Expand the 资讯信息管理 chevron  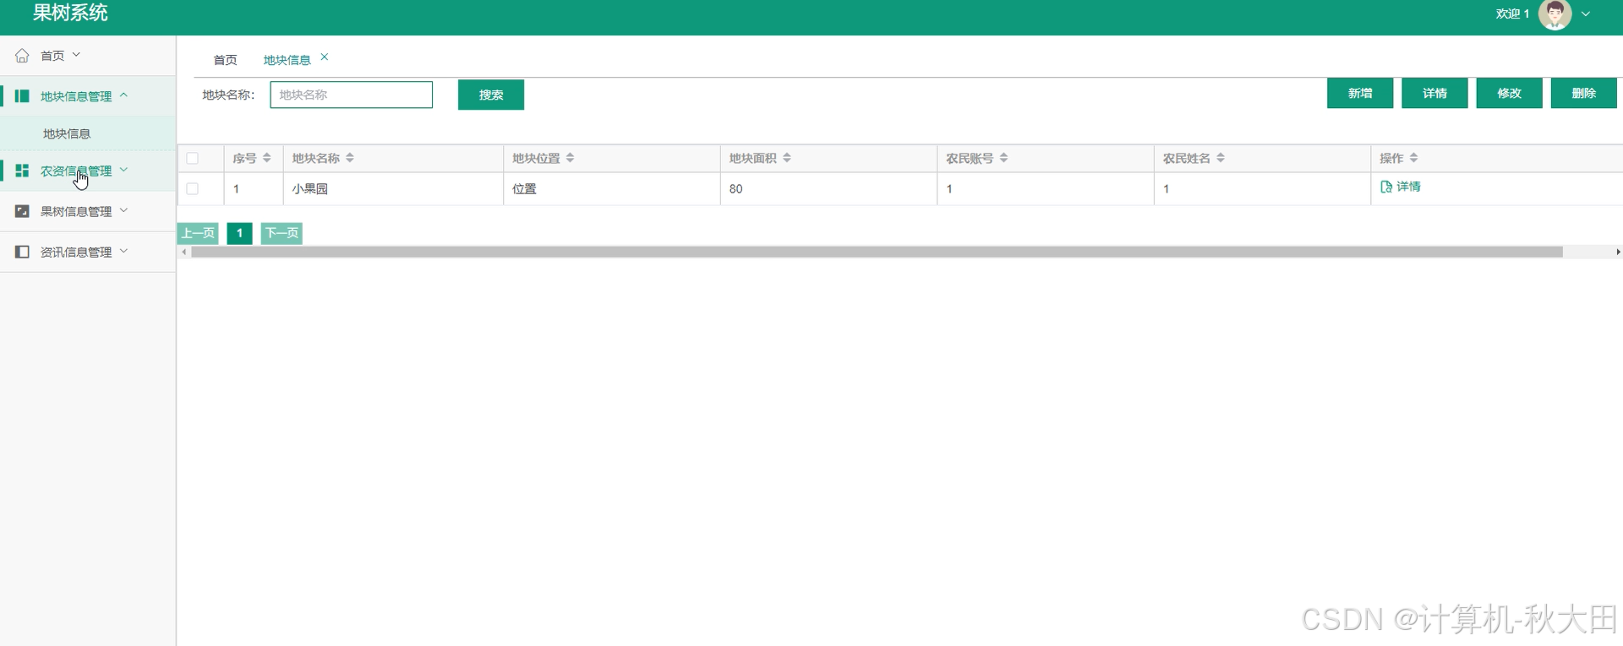tap(123, 251)
